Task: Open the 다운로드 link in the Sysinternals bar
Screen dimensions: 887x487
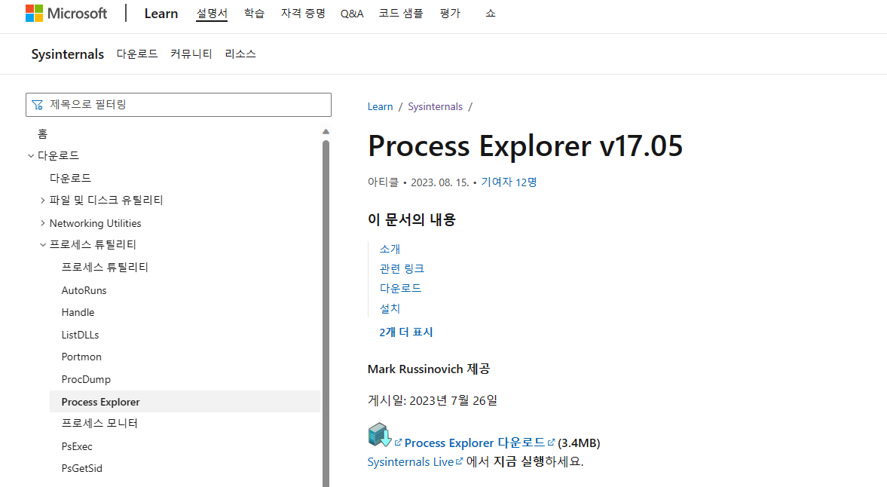Action: coord(137,54)
